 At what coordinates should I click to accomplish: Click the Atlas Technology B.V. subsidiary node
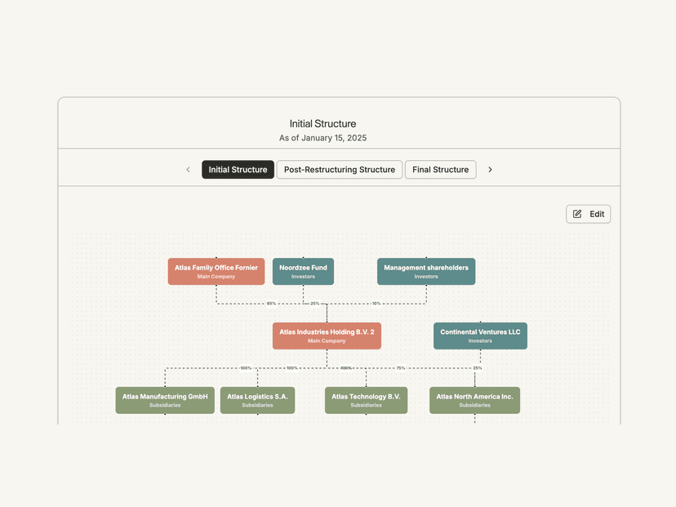point(366,400)
